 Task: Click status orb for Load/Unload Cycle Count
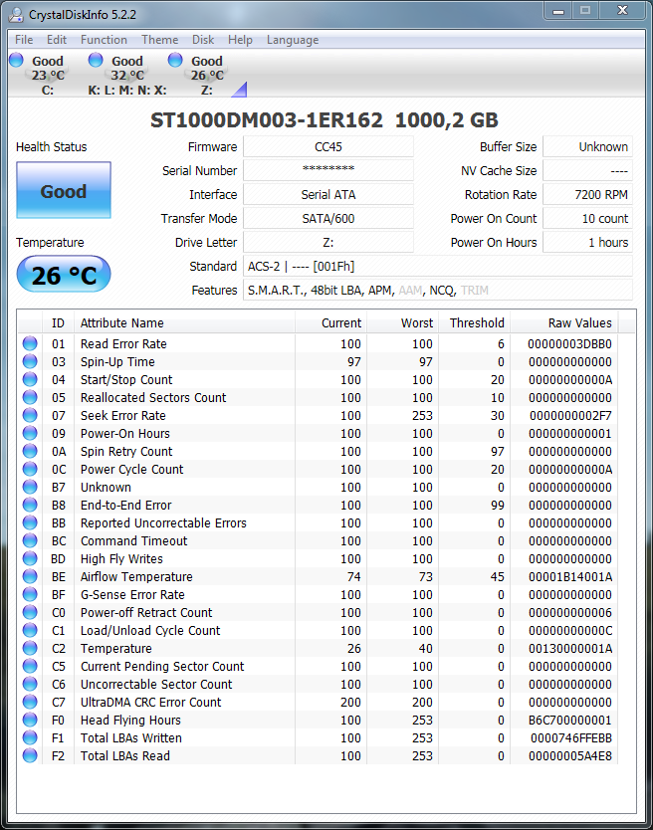[x=30, y=630]
